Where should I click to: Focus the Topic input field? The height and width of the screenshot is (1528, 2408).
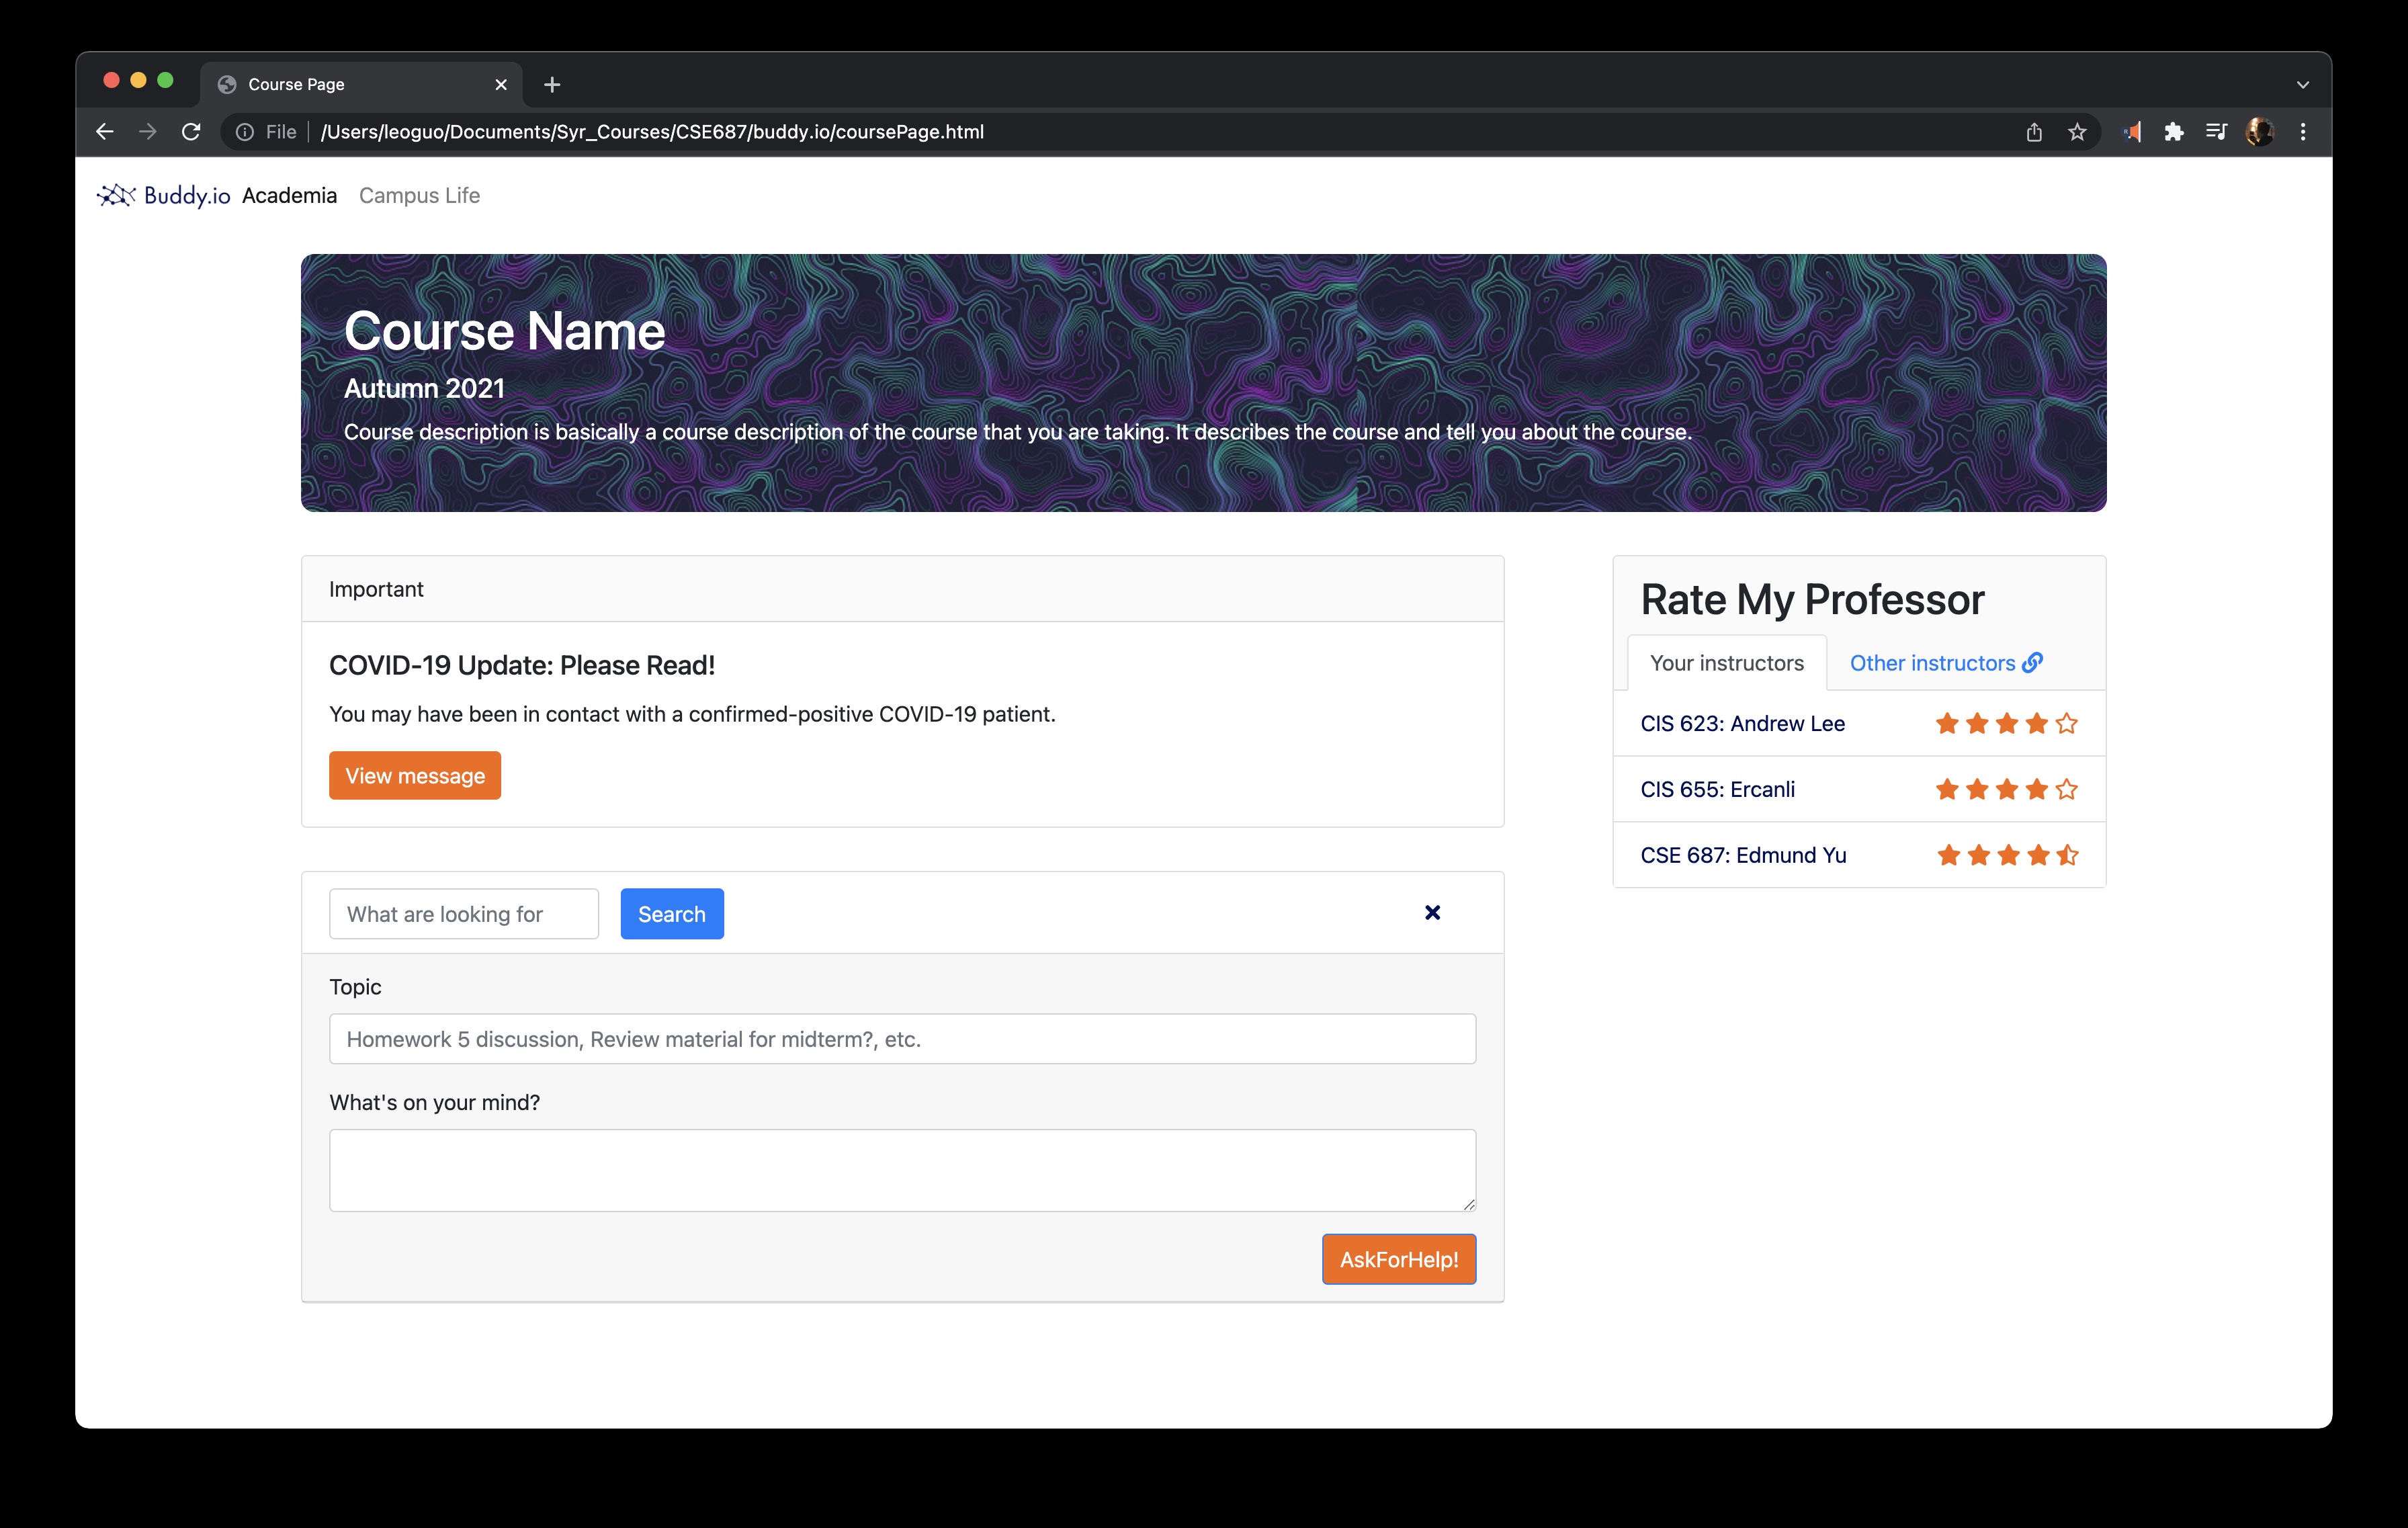click(x=902, y=1039)
